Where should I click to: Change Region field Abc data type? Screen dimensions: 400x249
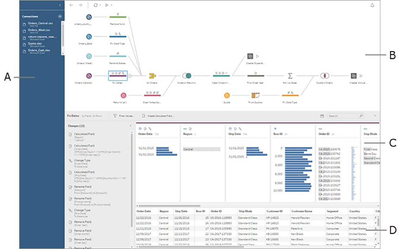click(x=185, y=129)
